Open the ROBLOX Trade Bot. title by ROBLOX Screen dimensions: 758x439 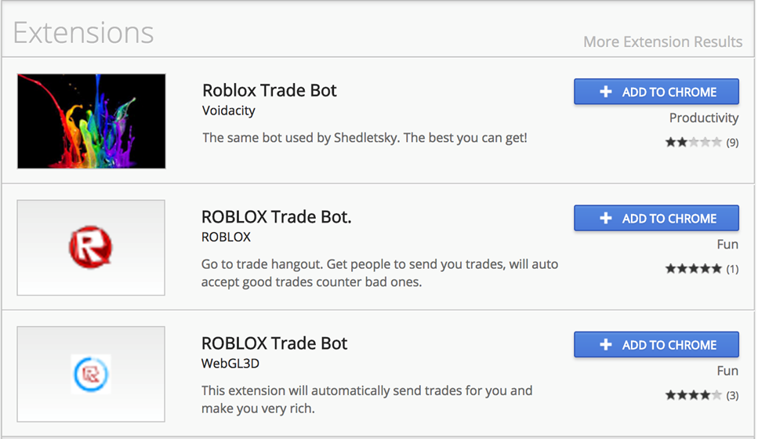(277, 216)
